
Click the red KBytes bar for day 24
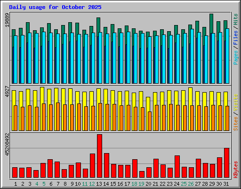[x=177, y=167]
